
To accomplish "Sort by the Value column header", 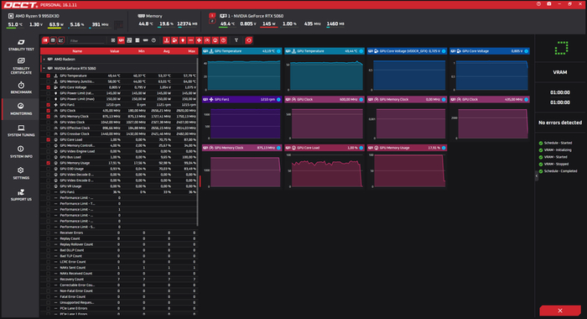I will 114,51.
